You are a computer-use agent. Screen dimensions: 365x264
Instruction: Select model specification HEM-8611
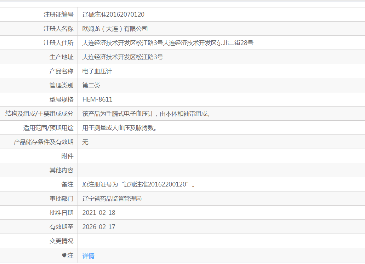(97, 99)
